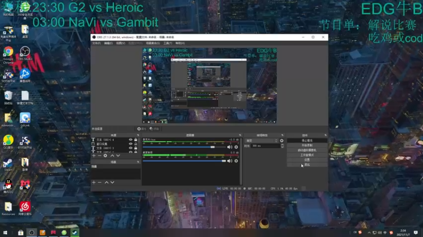The width and height of the screenshot is (423, 237).
Task: Show hidden system tray icons chevron
Action: (369, 232)
